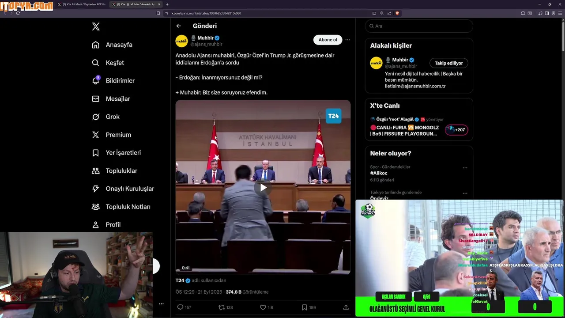Screen dimensions: 565x318
Task: Join the FURIA vs MONGOLZ live space
Action: click(x=404, y=130)
